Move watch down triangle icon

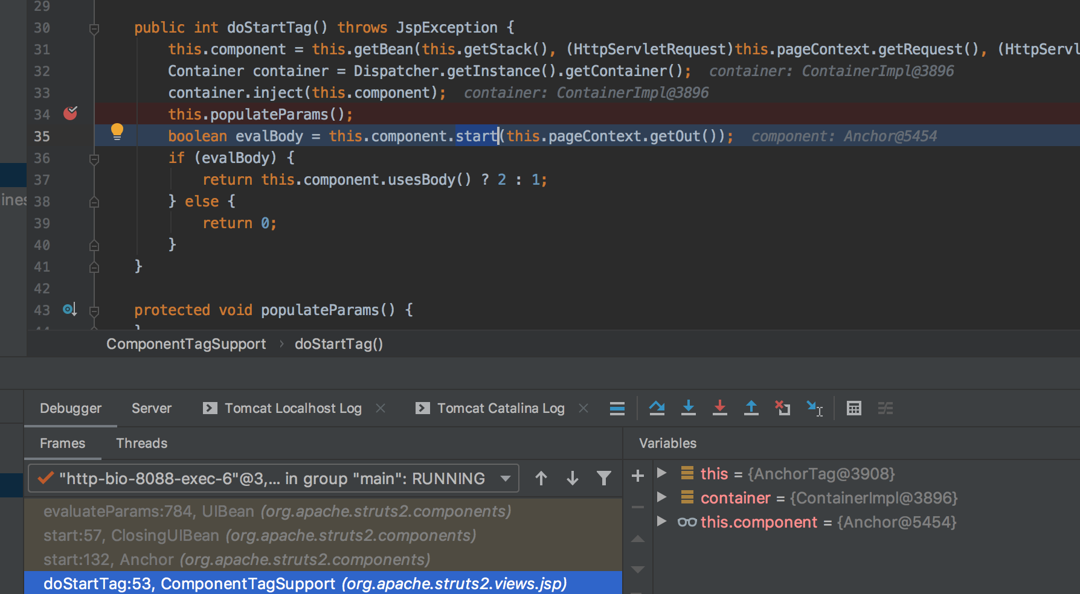(x=637, y=569)
